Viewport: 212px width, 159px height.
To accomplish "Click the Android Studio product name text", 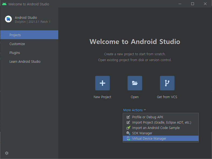I will (x=26, y=18).
